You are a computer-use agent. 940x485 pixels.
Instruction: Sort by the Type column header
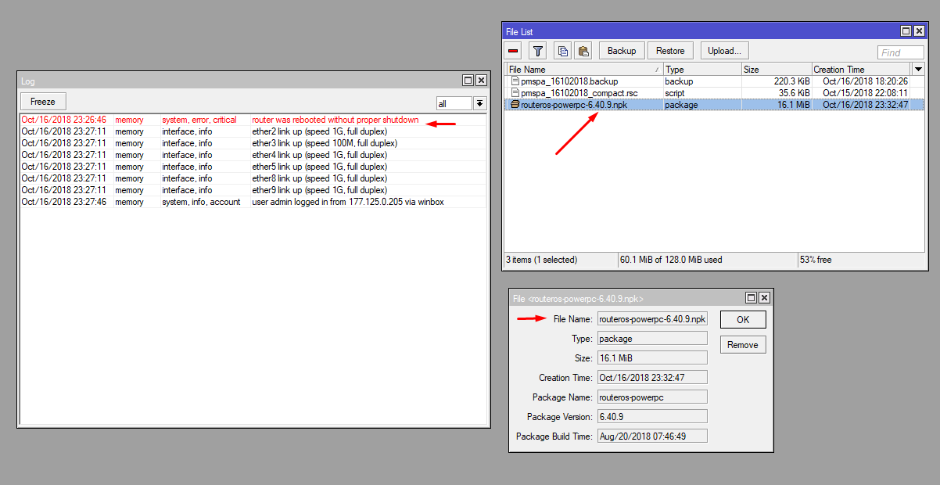(701, 70)
